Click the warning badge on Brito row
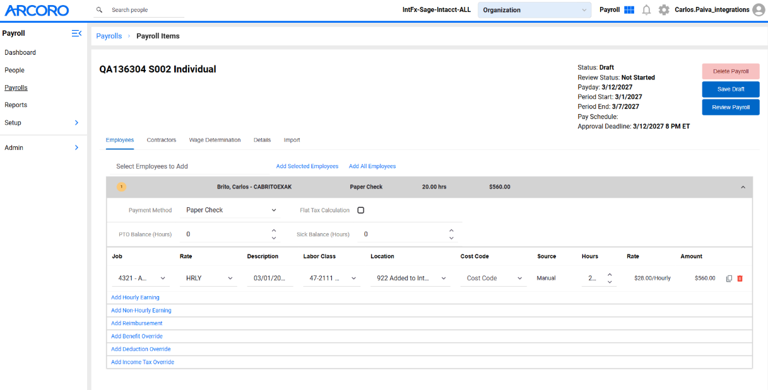This screenshot has height=390, width=768. [122, 187]
